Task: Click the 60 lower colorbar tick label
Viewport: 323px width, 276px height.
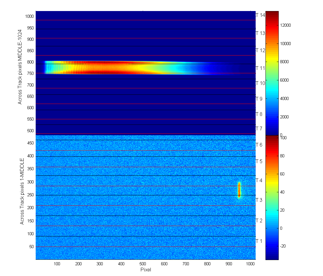Action: [282, 174]
